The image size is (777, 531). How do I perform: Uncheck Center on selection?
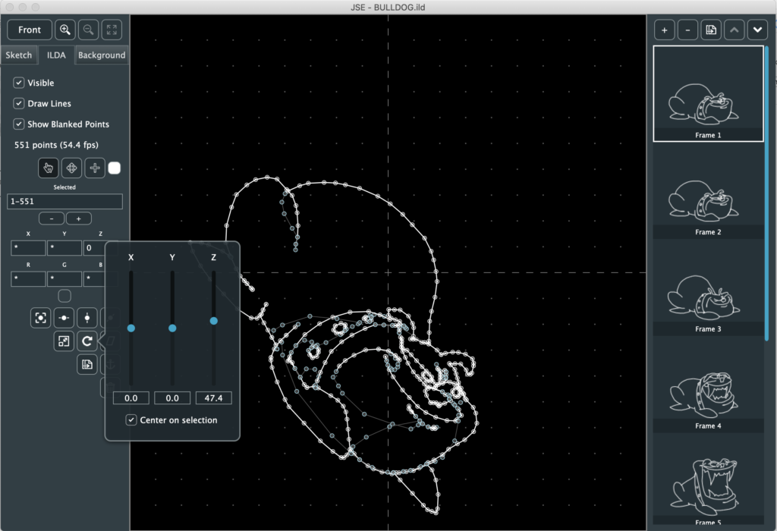[131, 420]
